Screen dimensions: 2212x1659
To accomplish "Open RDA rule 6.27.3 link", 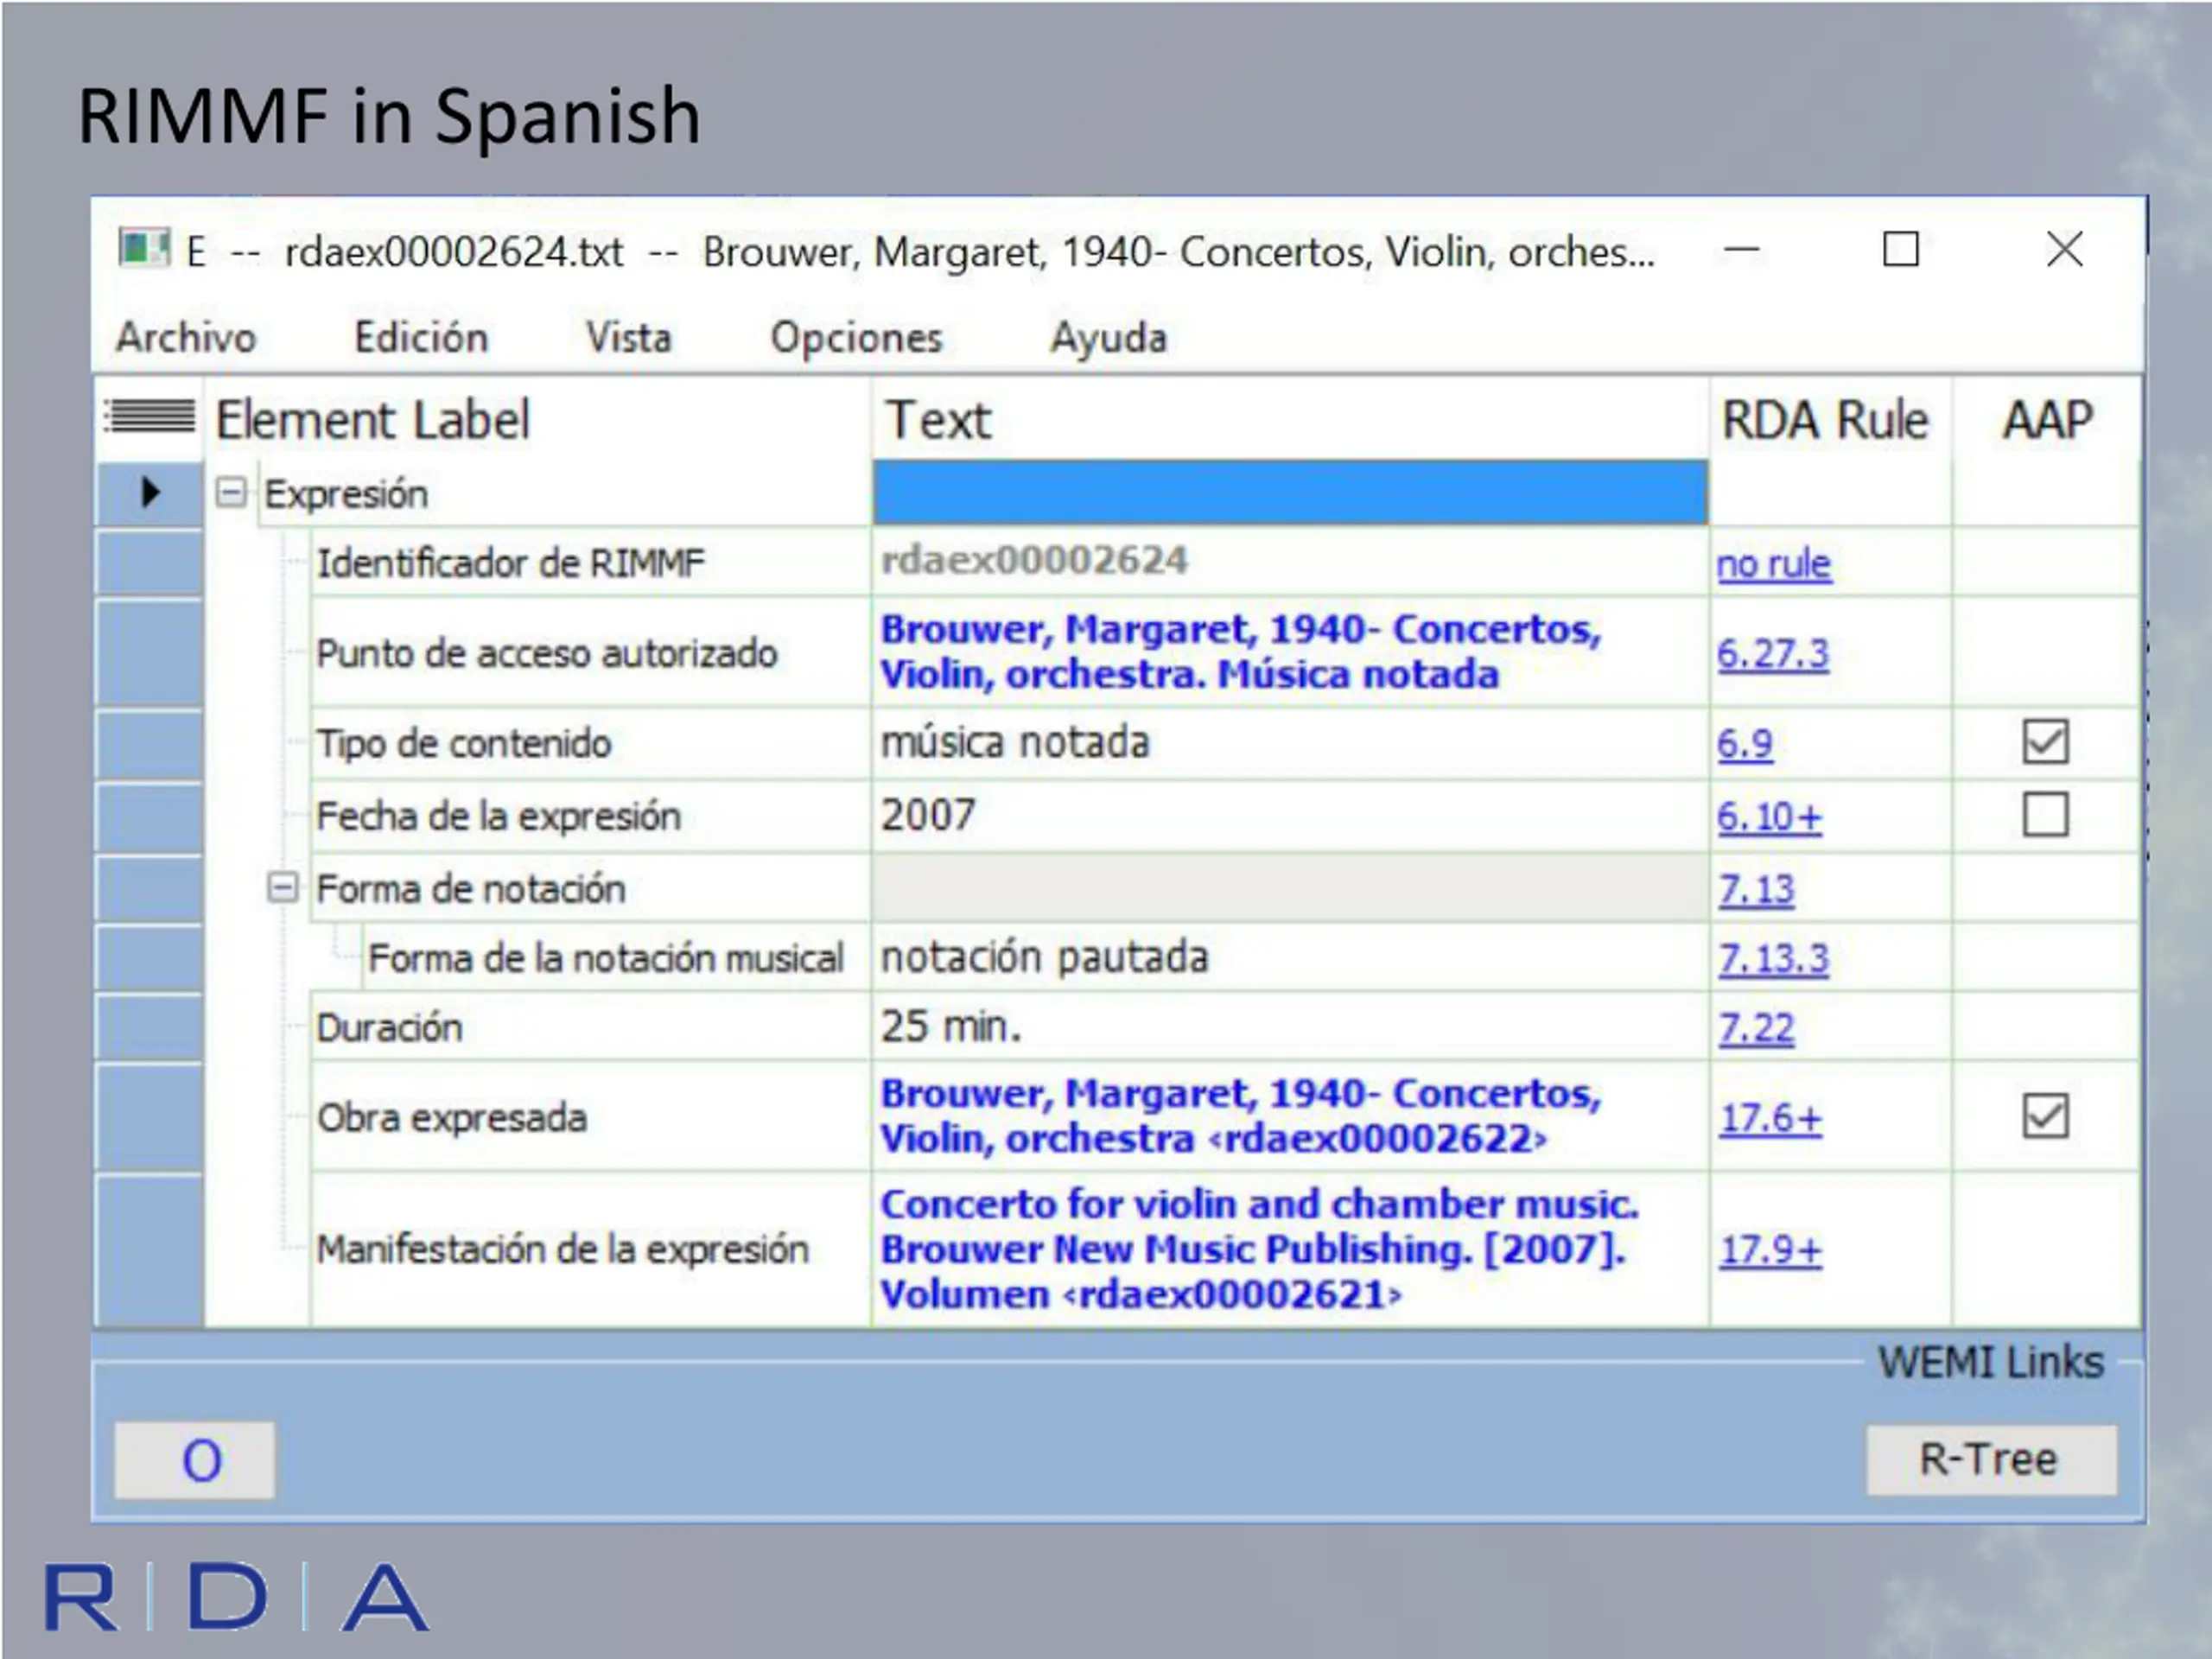I will 1773,654.
